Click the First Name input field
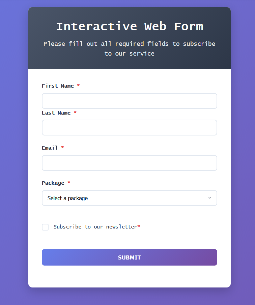255x305 pixels. pos(129,101)
